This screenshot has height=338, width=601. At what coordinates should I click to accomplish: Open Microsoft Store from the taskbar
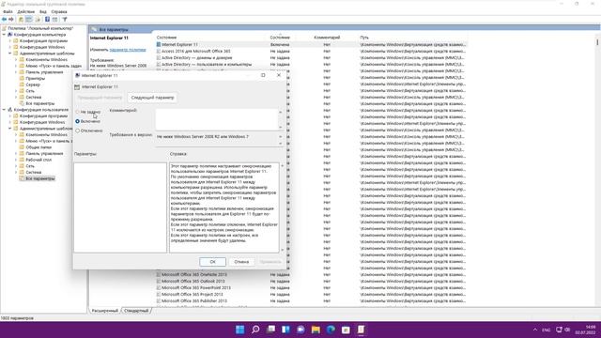[346, 330]
